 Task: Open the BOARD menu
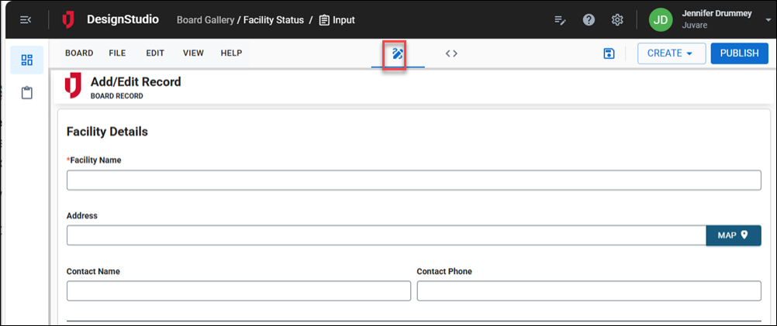tap(79, 53)
